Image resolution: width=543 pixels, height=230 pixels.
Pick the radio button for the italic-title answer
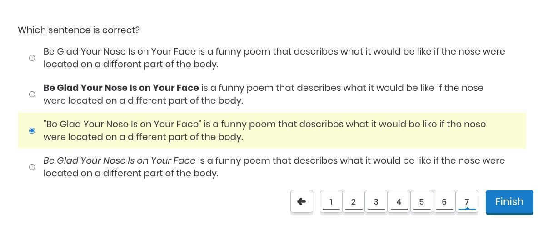coord(32,167)
